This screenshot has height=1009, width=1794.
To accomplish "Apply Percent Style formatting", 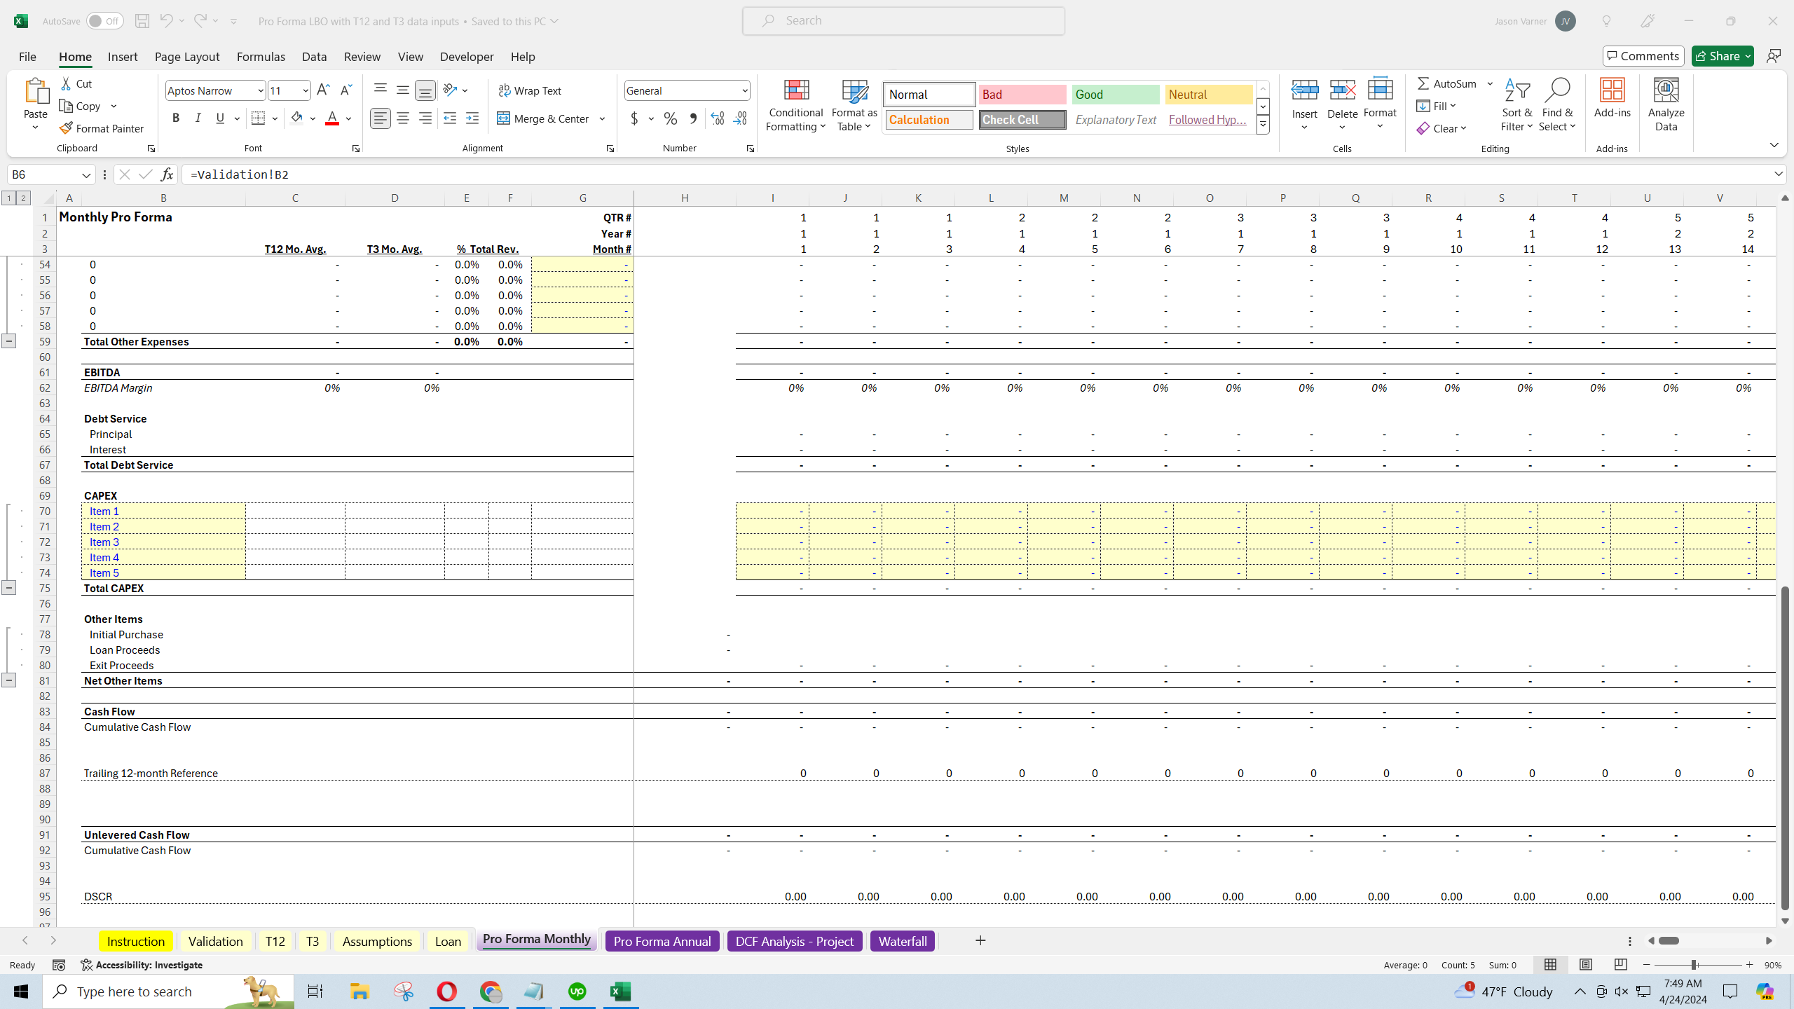I will coord(671,118).
